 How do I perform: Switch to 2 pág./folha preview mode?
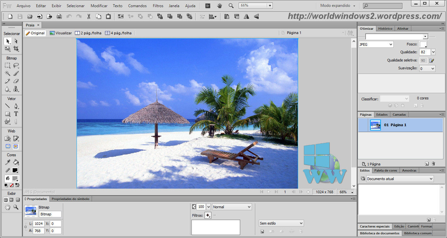88,33
